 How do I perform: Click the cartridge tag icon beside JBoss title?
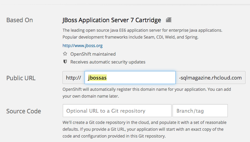pos(169,20)
